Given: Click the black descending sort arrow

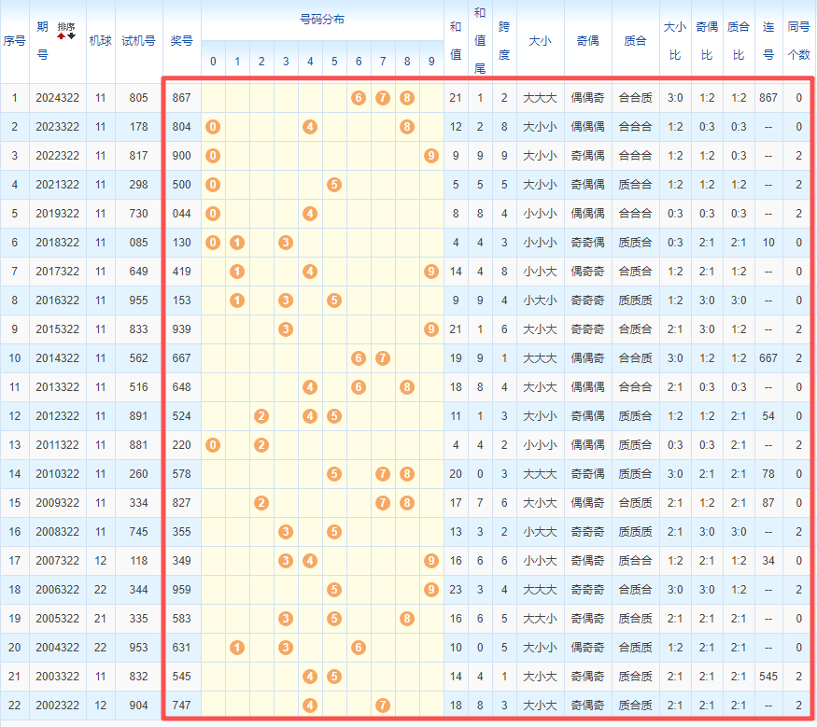Looking at the screenshot, I should point(71,36).
